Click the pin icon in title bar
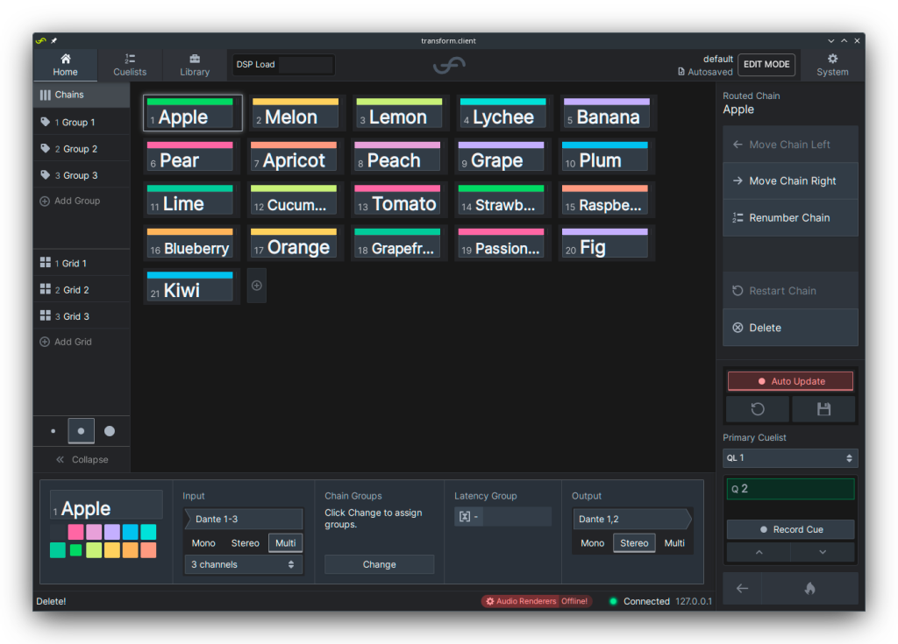898x644 pixels. pos(53,40)
